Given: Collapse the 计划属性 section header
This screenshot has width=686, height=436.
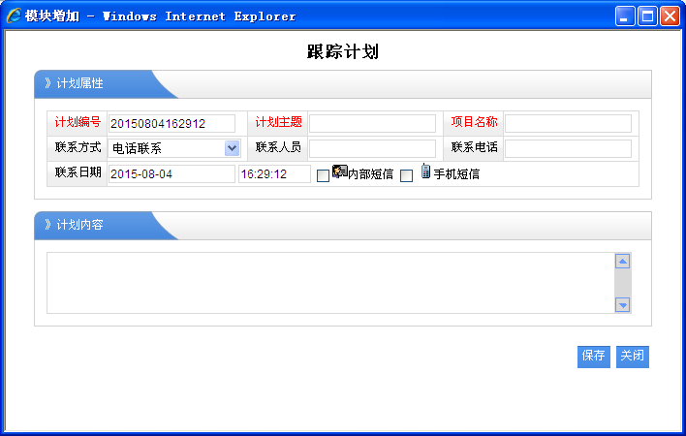Looking at the screenshot, I should click(x=79, y=83).
